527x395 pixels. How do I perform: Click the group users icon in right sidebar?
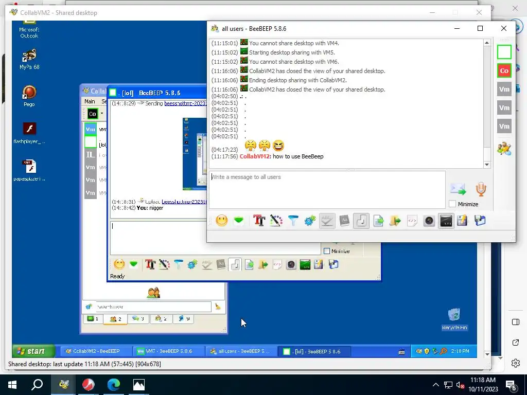504,149
